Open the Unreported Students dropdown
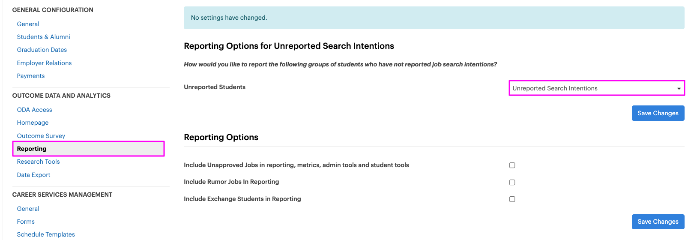 (596, 88)
